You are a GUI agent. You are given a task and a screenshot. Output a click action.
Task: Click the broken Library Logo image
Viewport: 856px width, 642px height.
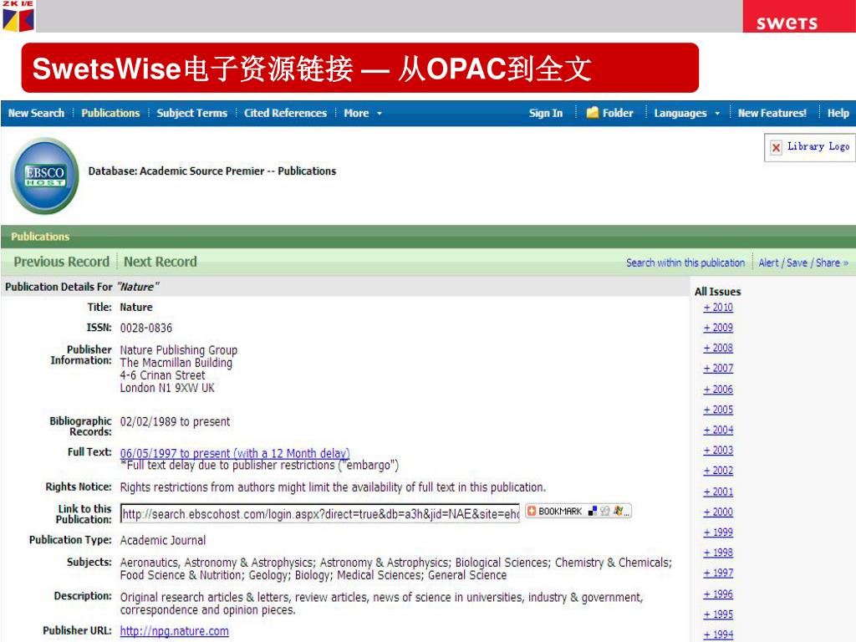[x=810, y=147]
